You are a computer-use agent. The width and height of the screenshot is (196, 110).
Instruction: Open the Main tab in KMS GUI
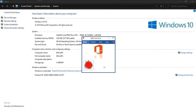(85, 42)
